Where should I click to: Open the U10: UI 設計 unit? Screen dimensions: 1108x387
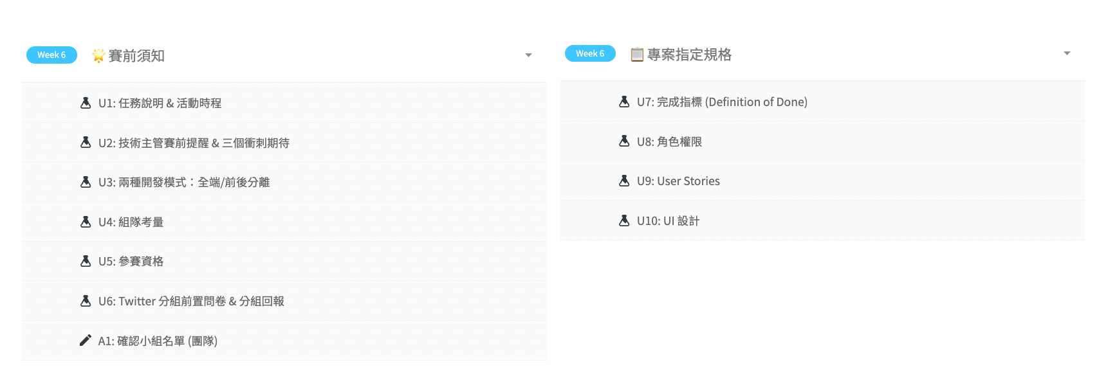click(668, 221)
